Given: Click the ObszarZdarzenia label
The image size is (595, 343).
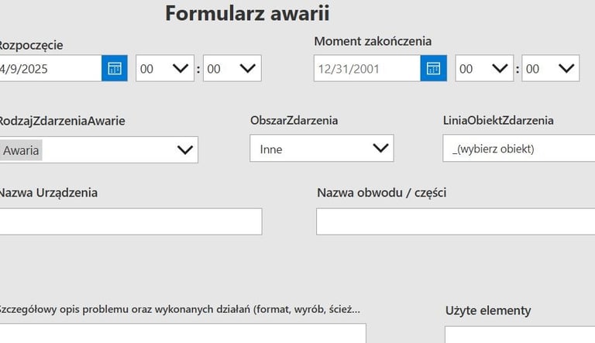Looking at the screenshot, I should click(x=294, y=120).
